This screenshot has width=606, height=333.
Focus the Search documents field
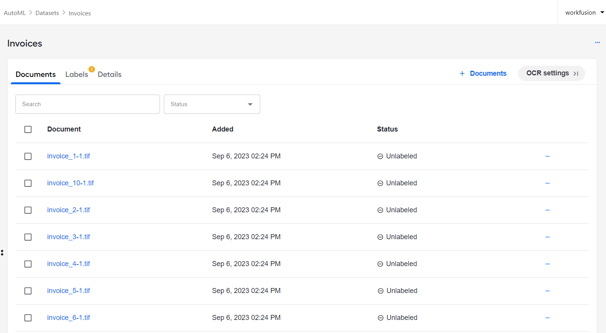point(88,104)
